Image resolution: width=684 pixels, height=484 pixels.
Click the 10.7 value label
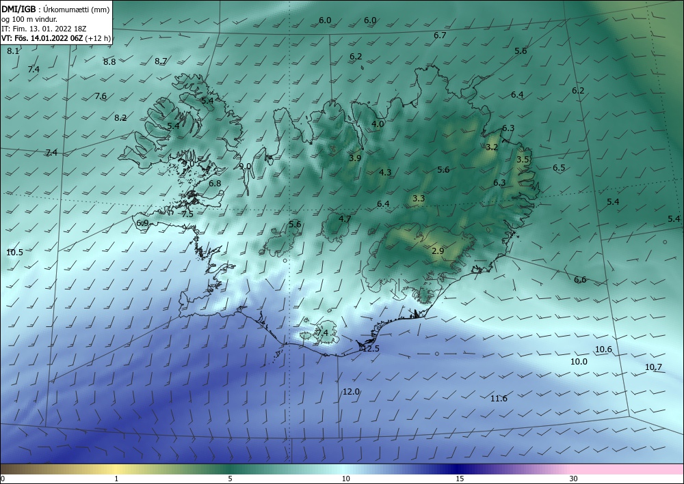click(653, 367)
